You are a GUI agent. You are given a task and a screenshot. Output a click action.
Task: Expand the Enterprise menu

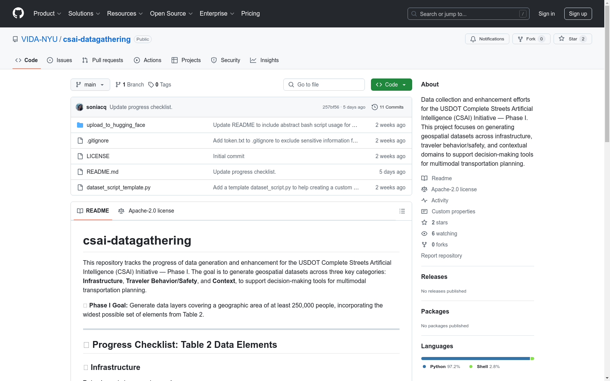click(217, 13)
